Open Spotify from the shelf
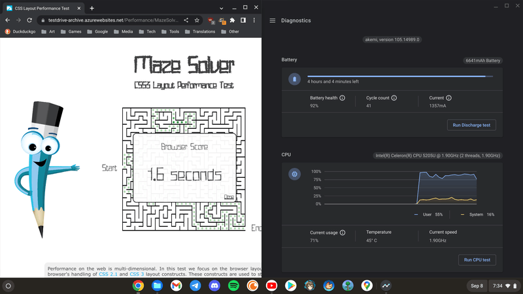 point(233,286)
